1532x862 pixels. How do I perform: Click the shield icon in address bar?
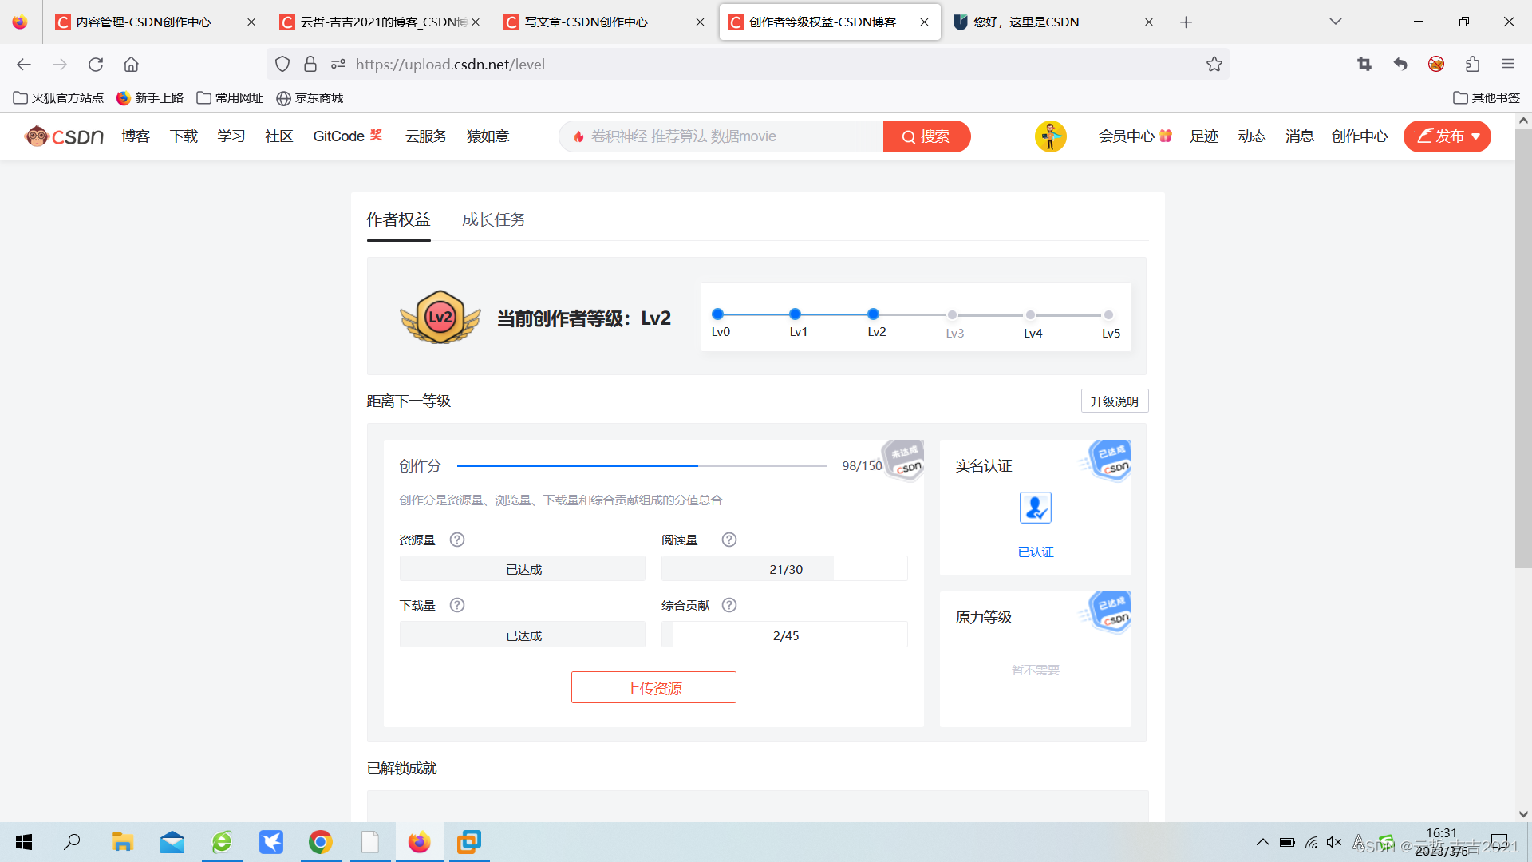click(282, 64)
